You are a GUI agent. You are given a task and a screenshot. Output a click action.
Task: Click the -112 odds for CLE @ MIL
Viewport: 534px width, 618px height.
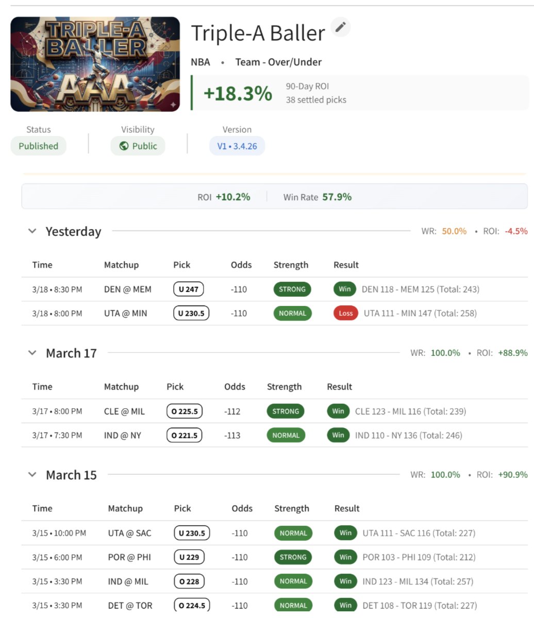[x=232, y=411]
